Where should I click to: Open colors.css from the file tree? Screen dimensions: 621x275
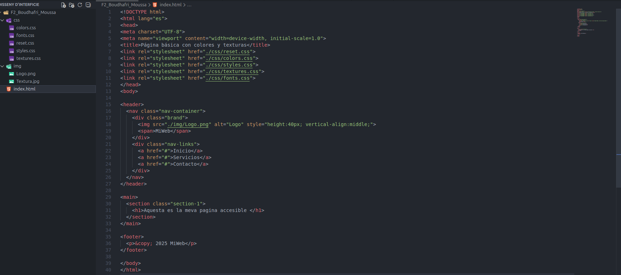click(x=26, y=28)
